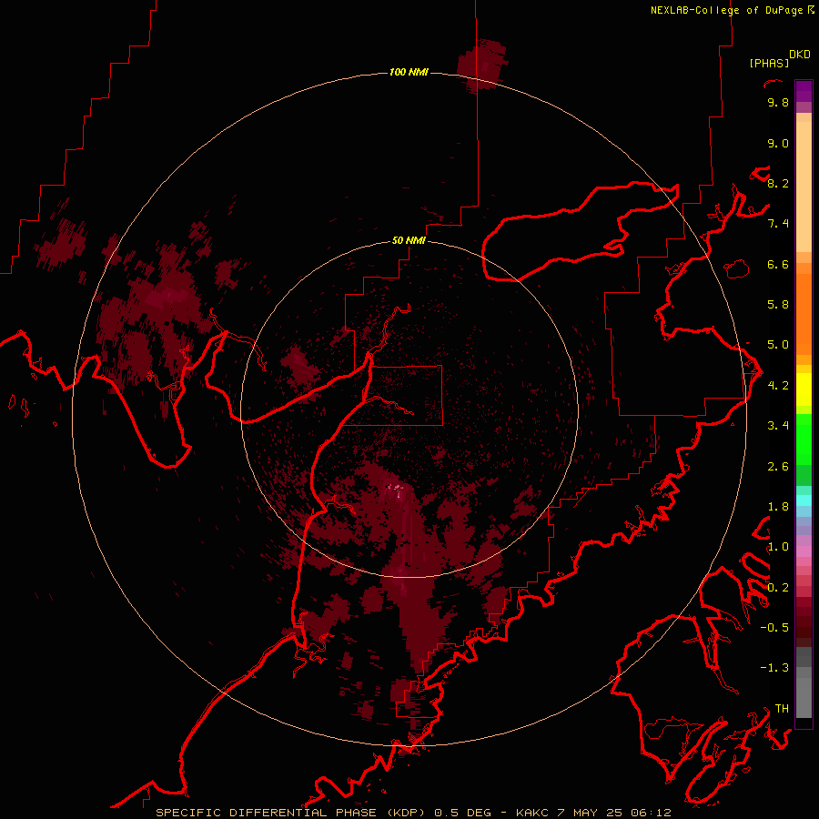Click the 5.8 value on the color scale

[778, 305]
